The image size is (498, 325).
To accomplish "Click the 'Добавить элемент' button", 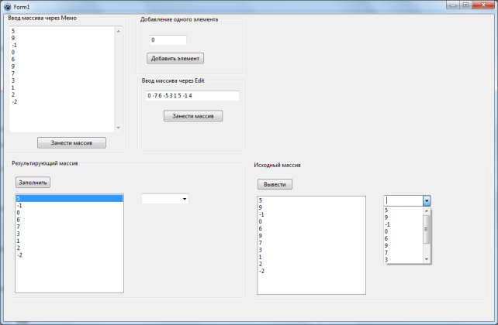I will 175,58.
